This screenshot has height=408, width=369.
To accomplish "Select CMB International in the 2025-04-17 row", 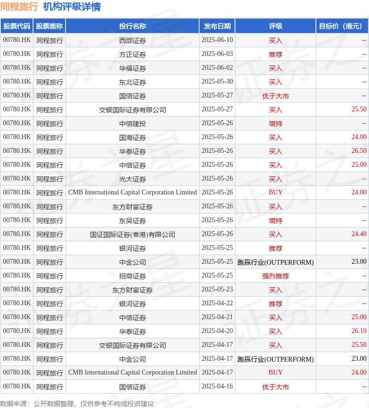I will point(133,372).
